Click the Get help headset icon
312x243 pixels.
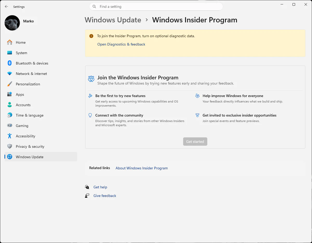[x=87, y=187]
